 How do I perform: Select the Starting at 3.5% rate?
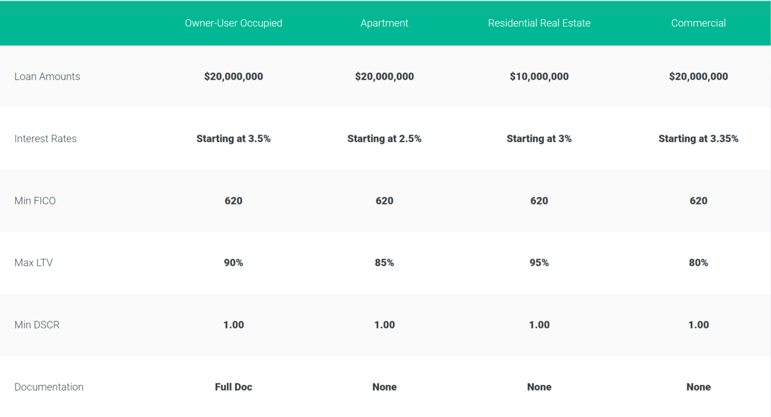pos(233,138)
